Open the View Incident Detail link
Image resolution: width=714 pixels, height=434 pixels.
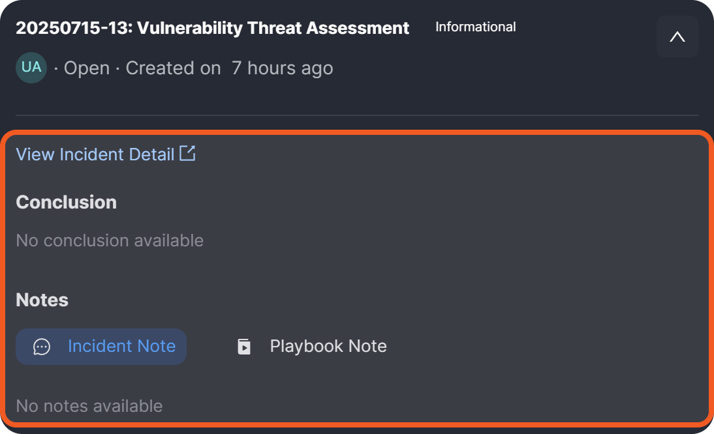coord(95,154)
